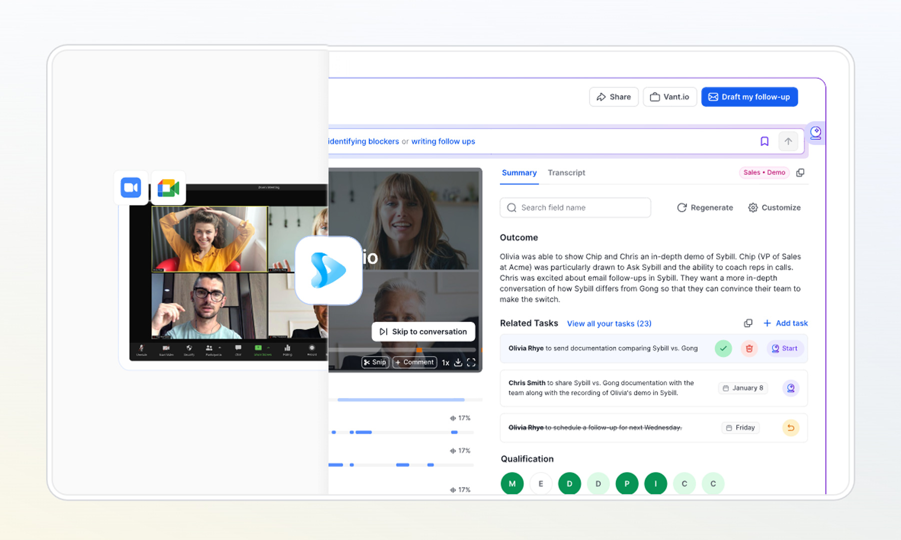
Task: Switch to the Transcript tab
Action: [x=566, y=172]
